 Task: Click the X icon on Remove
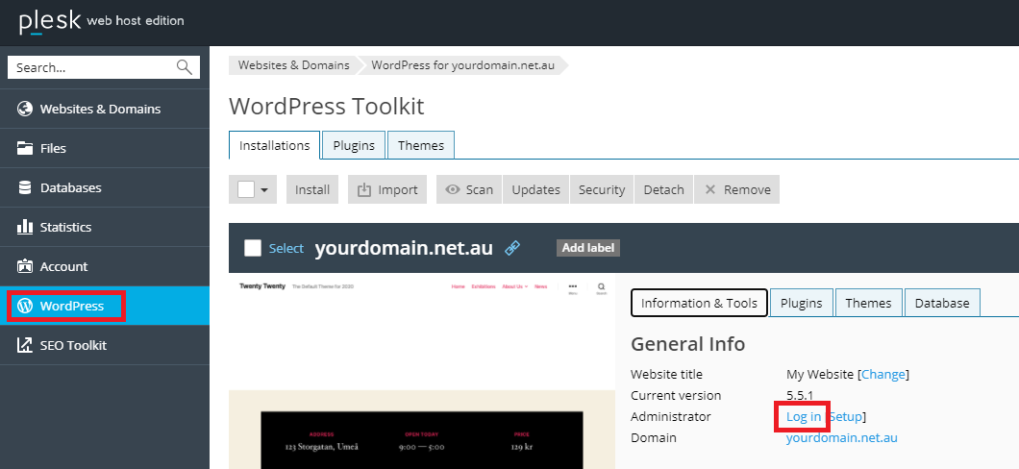(710, 189)
